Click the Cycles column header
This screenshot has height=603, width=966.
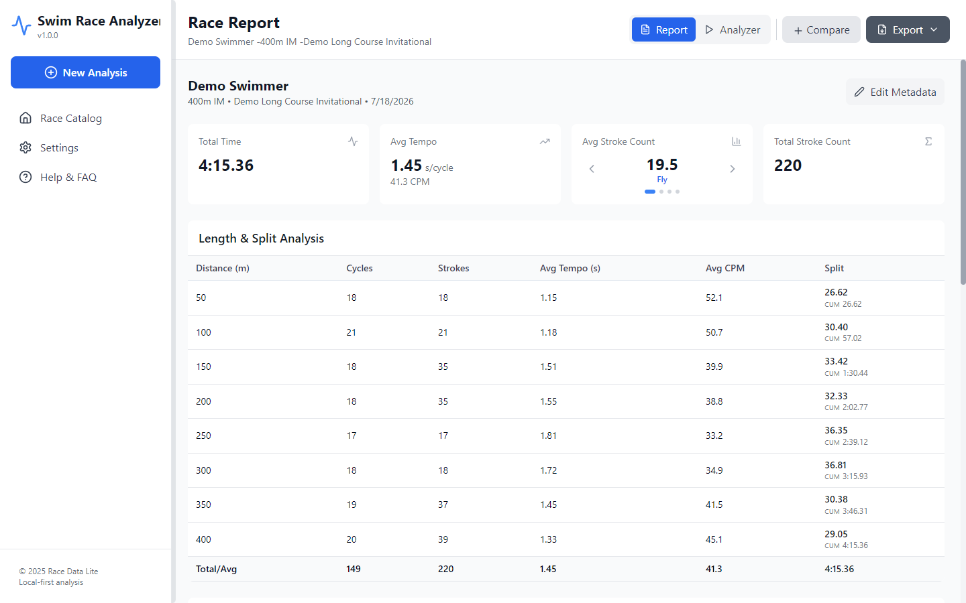[360, 268]
